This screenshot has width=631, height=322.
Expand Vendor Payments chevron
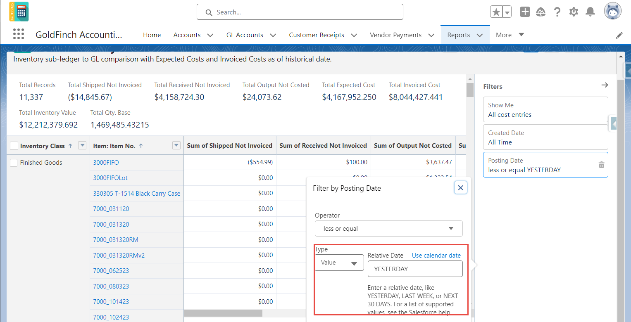[x=431, y=36]
